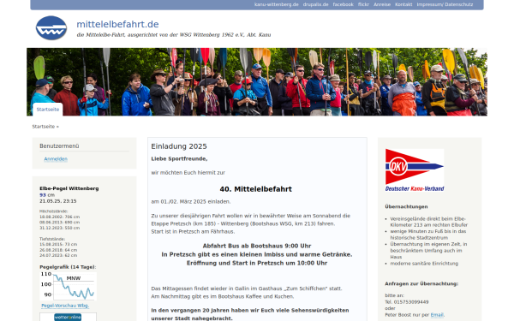This screenshot has height=321, width=514.
Task: Click the moderne sanitäre Einrichtung bullet
Action: (x=424, y=264)
